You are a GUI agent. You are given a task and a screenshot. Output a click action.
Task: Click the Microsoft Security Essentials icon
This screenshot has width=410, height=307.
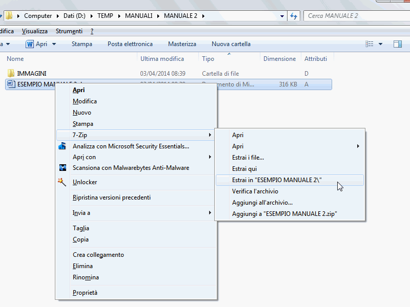[63, 146]
